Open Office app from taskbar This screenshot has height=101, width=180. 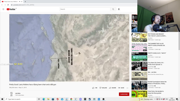(57, 99)
